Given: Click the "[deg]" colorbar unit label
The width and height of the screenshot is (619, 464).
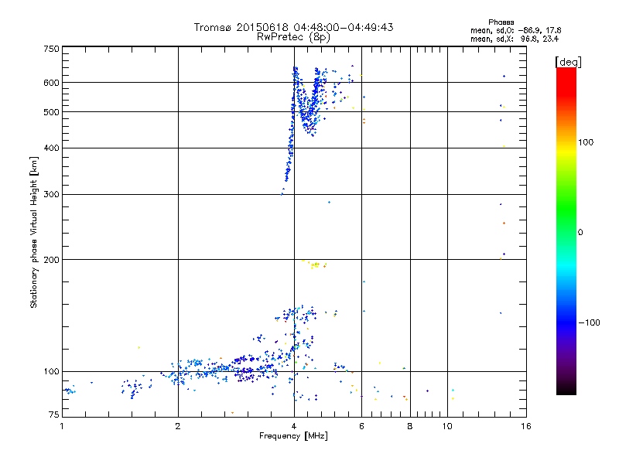Looking at the screenshot, I should [568, 63].
